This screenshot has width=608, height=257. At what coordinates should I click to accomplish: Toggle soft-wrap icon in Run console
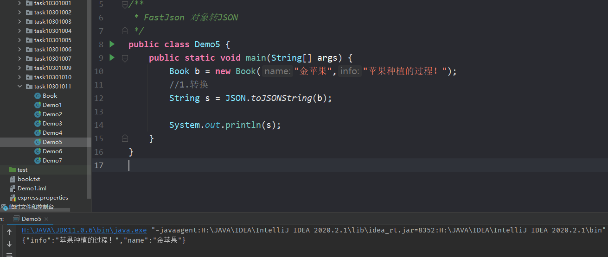click(x=9, y=255)
